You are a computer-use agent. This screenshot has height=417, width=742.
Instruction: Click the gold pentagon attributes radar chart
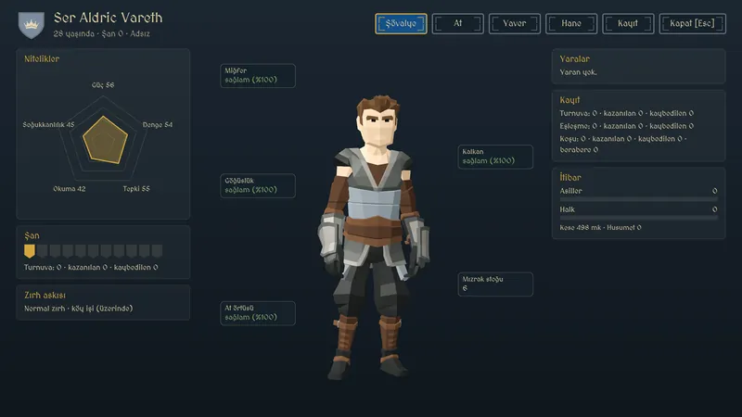click(x=105, y=140)
